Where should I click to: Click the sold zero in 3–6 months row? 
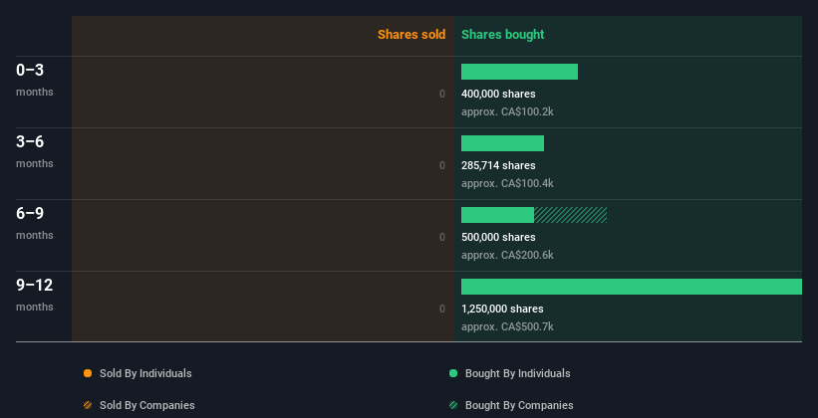(x=442, y=166)
